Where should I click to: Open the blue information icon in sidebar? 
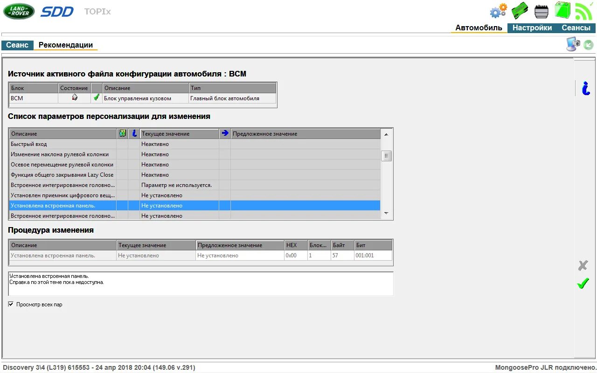(586, 88)
